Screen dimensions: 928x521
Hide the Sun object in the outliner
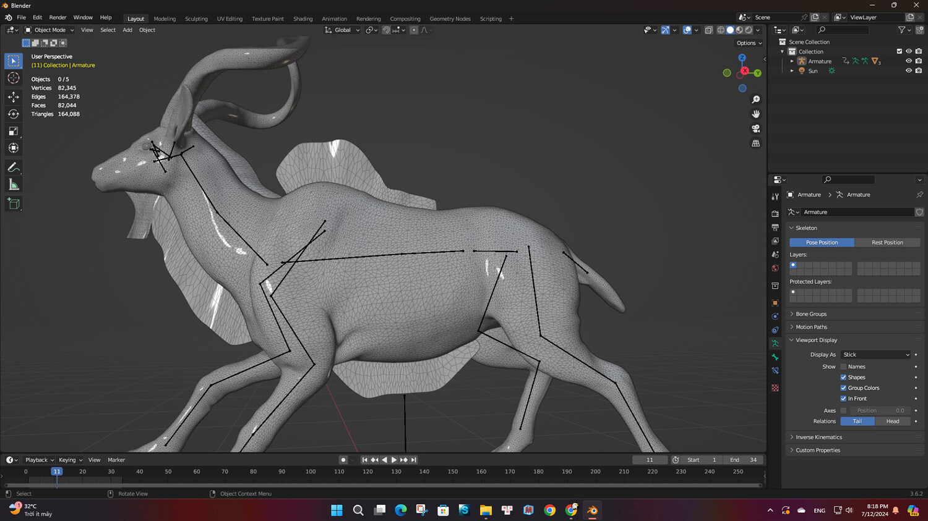909,71
